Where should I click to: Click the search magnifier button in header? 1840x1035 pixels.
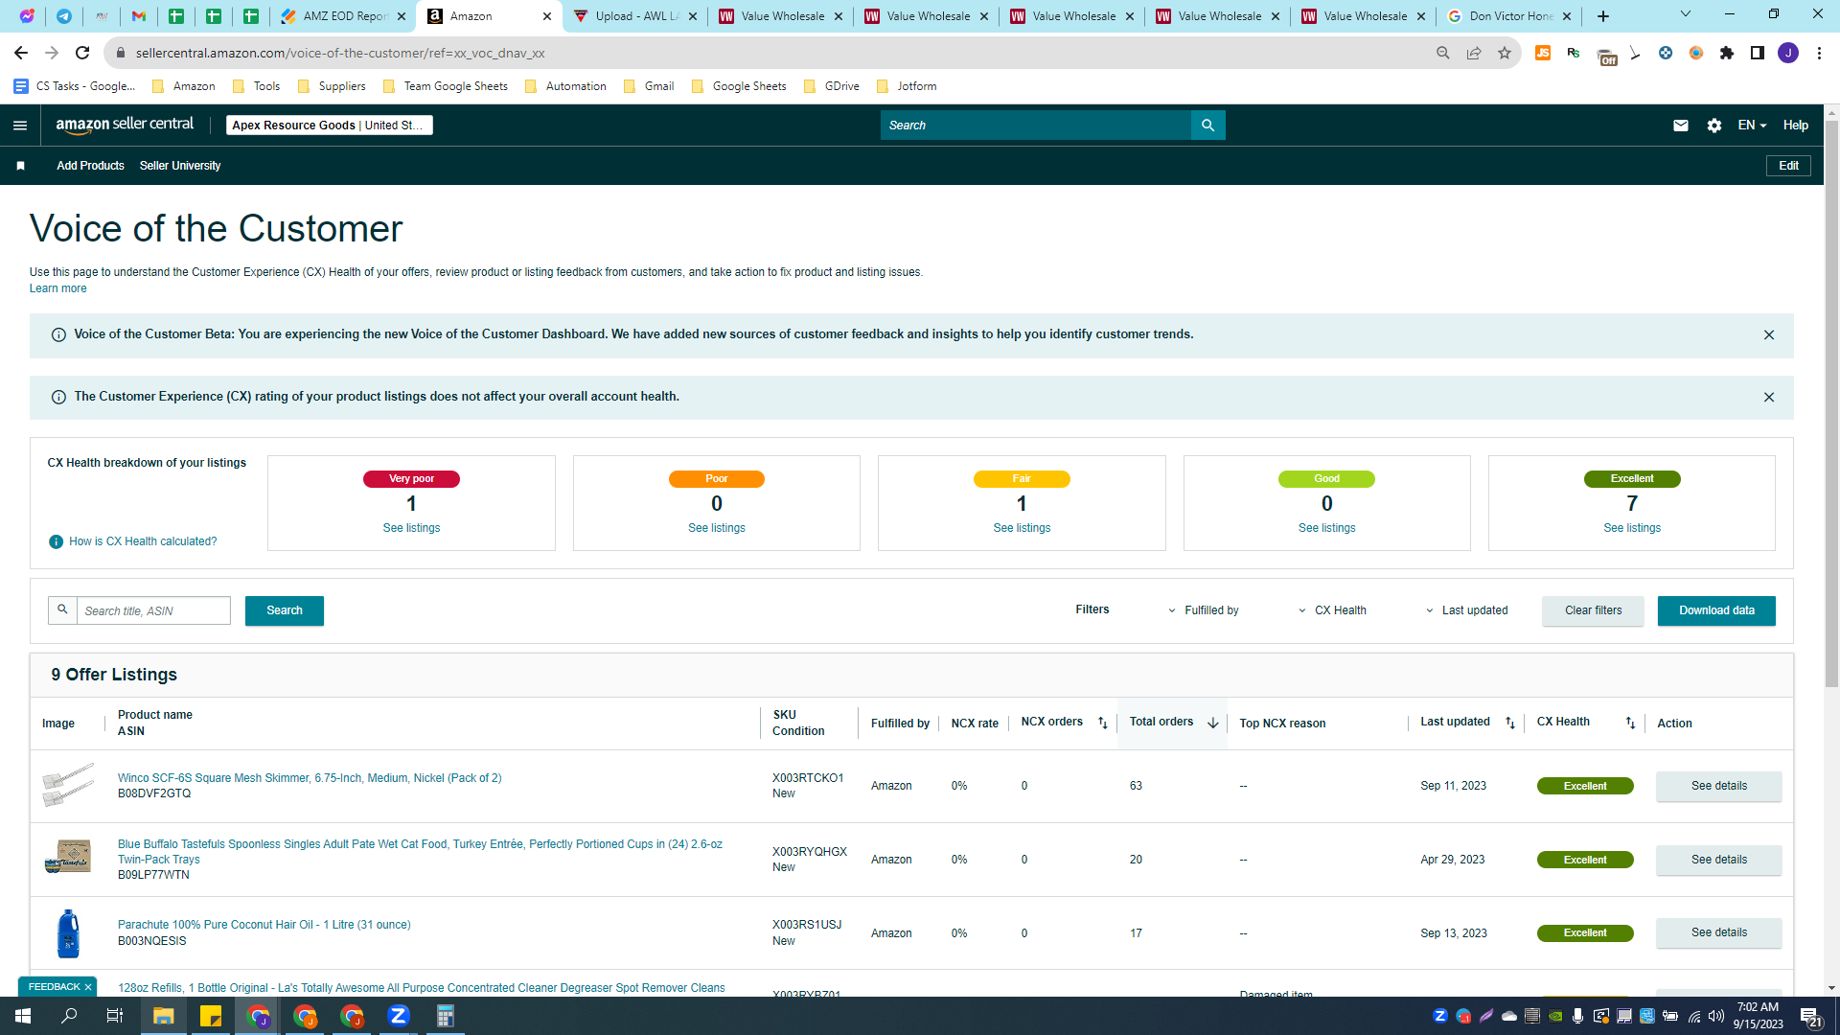1207,126
